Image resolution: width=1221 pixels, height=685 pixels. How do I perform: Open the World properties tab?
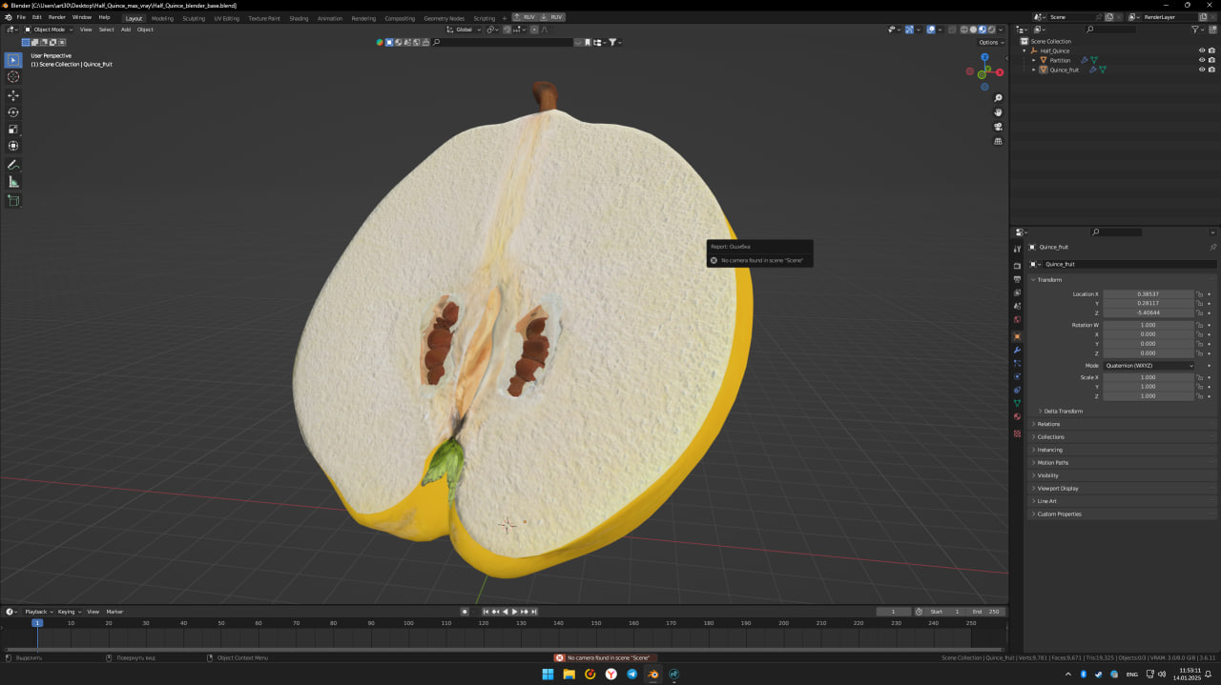(1017, 319)
